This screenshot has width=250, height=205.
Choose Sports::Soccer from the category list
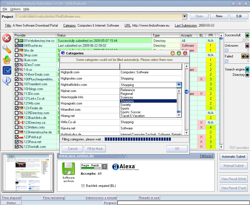131,112
